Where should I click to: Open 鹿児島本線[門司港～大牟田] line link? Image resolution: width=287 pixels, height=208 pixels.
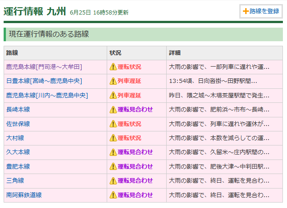coord(44,67)
